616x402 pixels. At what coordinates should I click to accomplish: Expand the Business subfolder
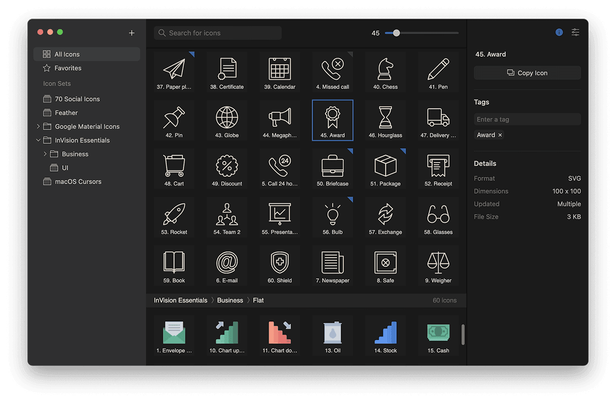45,154
